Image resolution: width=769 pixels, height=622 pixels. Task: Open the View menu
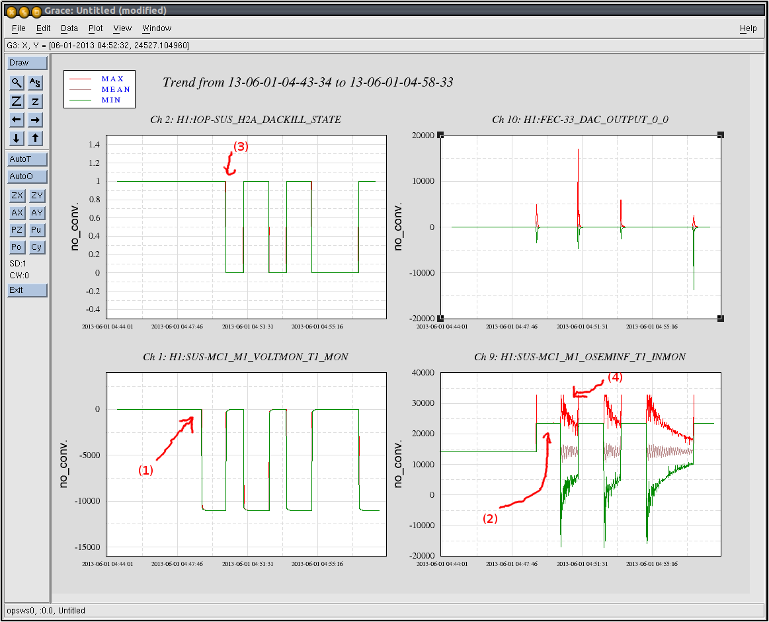[x=122, y=28]
